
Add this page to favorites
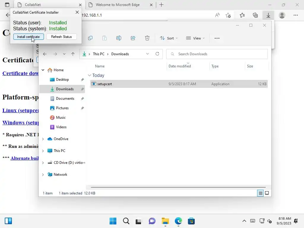click(x=228, y=15)
